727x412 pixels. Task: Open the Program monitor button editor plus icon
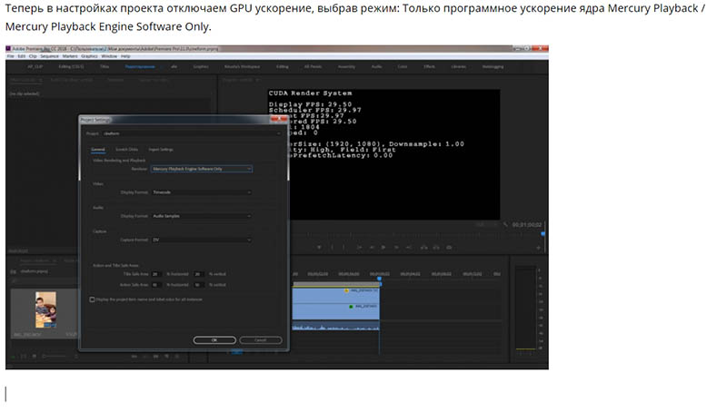coord(538,248)
